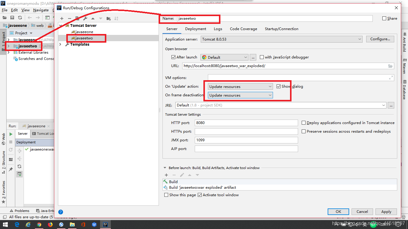
Task: Click the HTTP port field
Action: [x=246, y=123]
